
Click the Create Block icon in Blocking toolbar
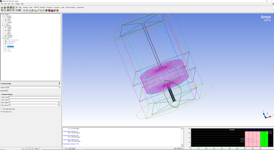(x=24, y=10)
